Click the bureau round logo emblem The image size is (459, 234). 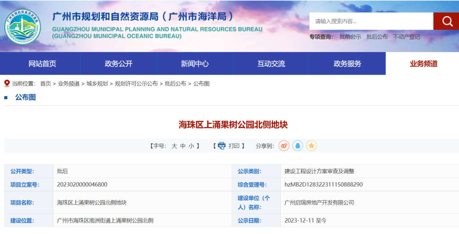23,27
